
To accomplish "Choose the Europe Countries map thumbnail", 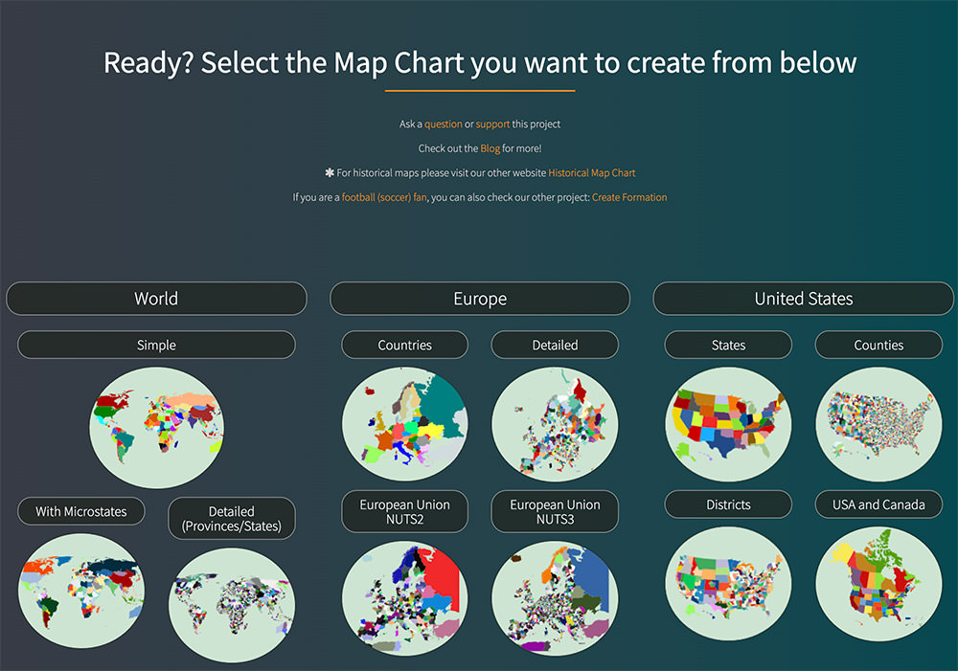I will (405, 424).
